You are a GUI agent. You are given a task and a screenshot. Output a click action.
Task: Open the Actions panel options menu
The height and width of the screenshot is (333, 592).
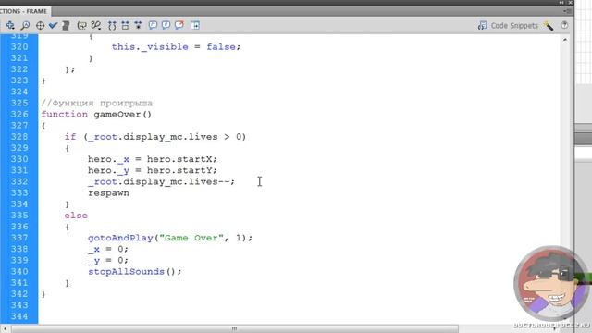[x=567, y=11]
